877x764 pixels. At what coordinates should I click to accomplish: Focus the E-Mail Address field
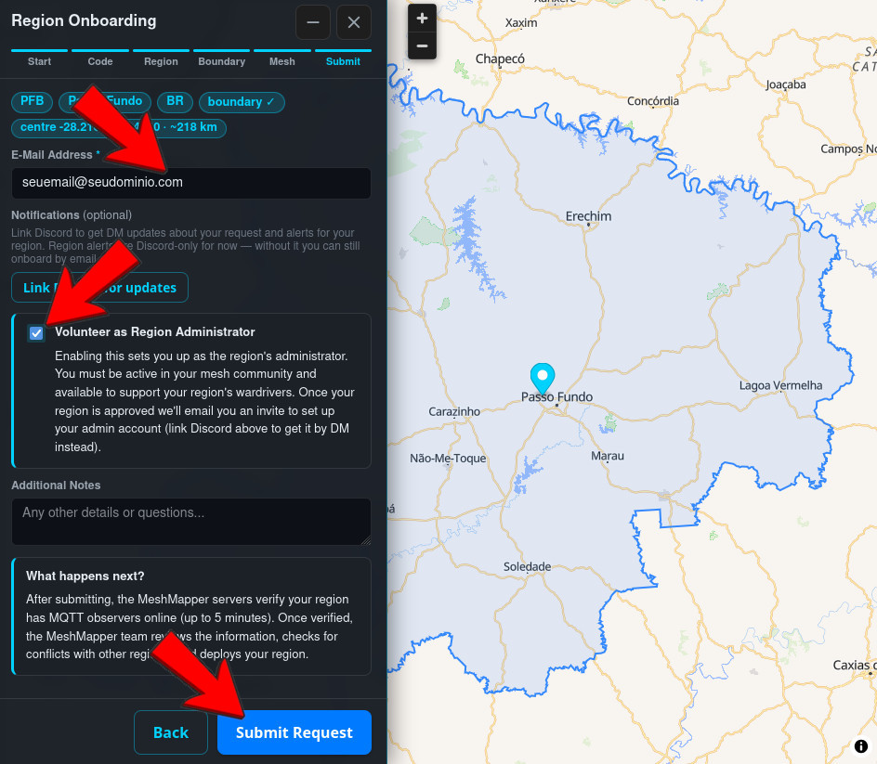click(x=191, y=183)
